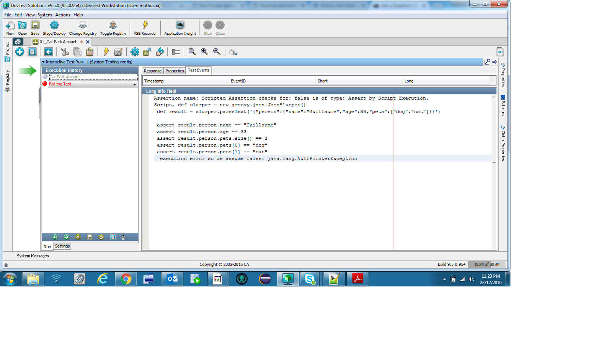Image resolution: width=612 pixels, height=343 pixels.
Task: Switch to the Settings tab
Action: point(62,246)
